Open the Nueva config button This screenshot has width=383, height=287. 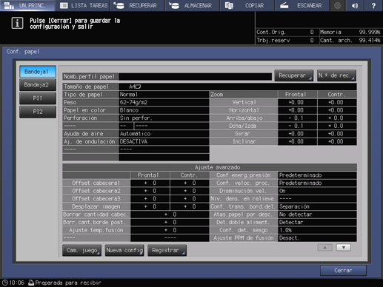(124, 250)
